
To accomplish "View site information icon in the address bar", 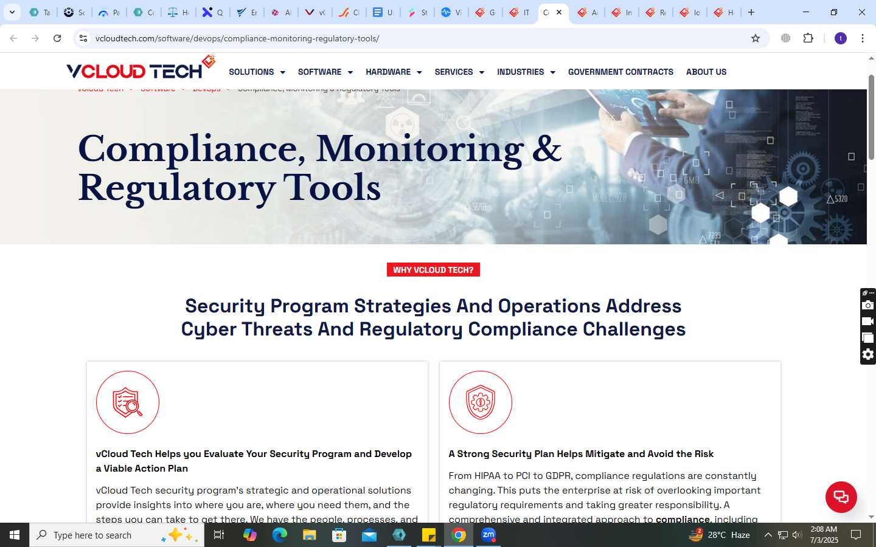I will click(x=83, y=38).
